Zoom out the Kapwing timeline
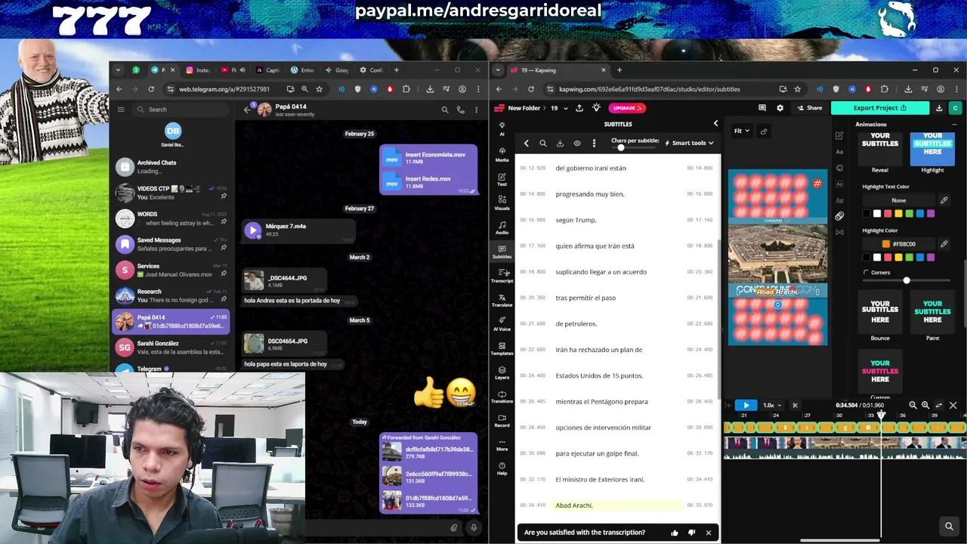Screen dimensions: 967x544 click(913, 406)
